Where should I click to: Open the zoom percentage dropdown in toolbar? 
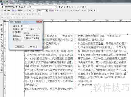point(47,11)
